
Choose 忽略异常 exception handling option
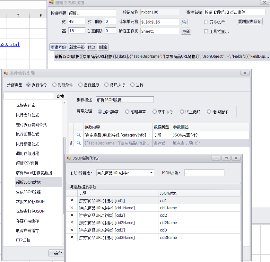[x=127, y=112]
